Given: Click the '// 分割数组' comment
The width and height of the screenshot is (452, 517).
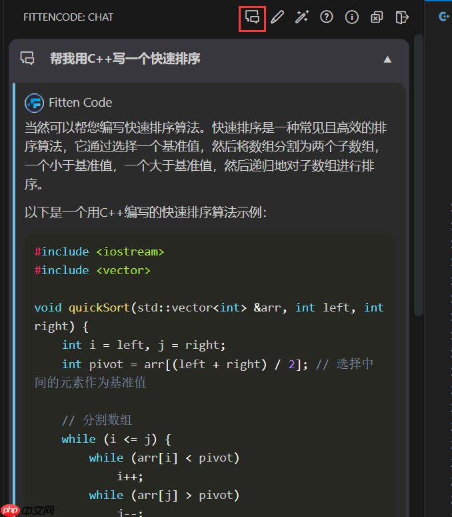Looking at the screenshot, I should point(97,420).
